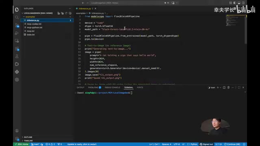This screenshot has height=146, width=260.
Task: Switch to the DEBUG CONSOLE tab
Action: coord(113,88)
